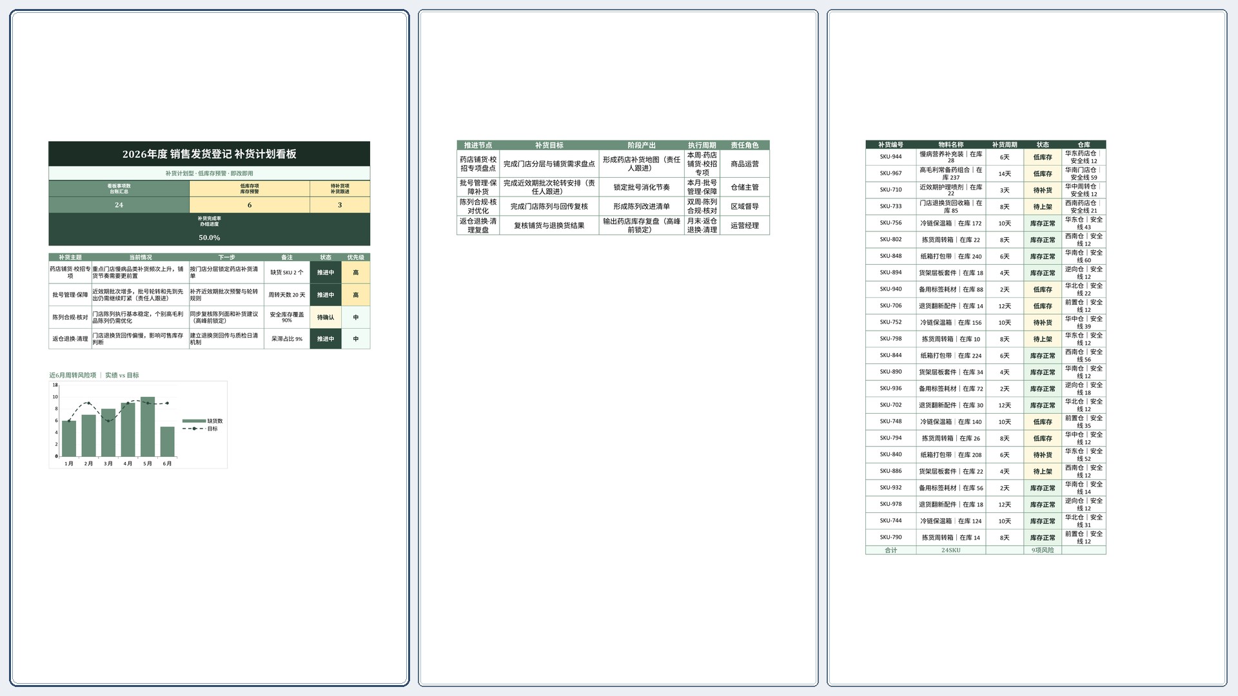Image resolution: width=1238 pixels, height=696 pixels.
Task: Click the 缺货数 legend entry
Action: (203, 421)
